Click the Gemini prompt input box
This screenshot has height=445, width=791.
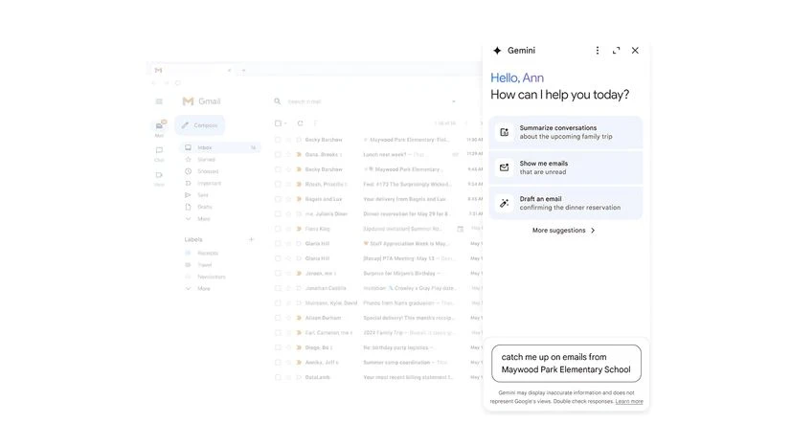[566, 364]
